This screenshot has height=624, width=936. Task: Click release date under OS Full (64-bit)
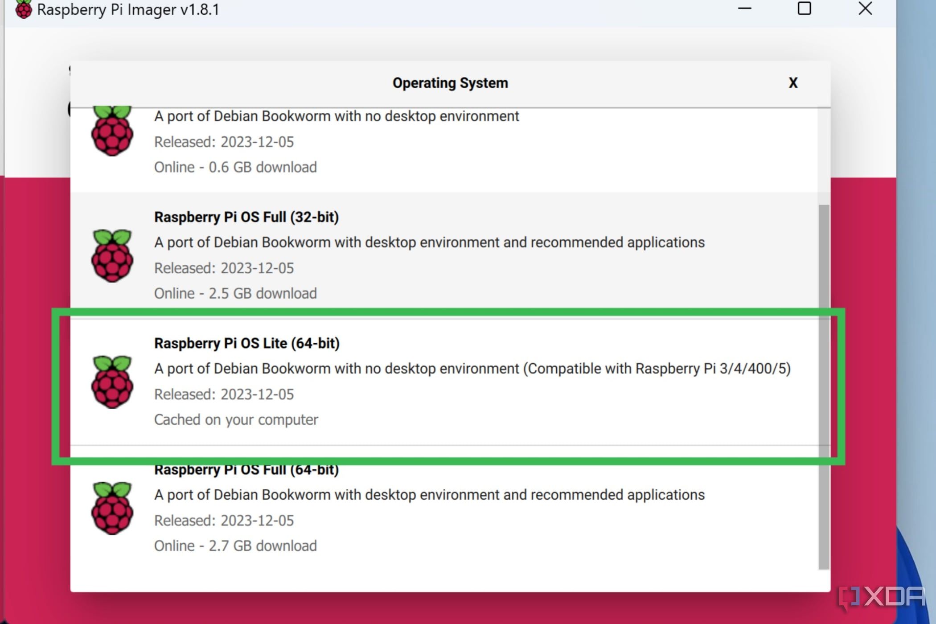click(224, 520)
